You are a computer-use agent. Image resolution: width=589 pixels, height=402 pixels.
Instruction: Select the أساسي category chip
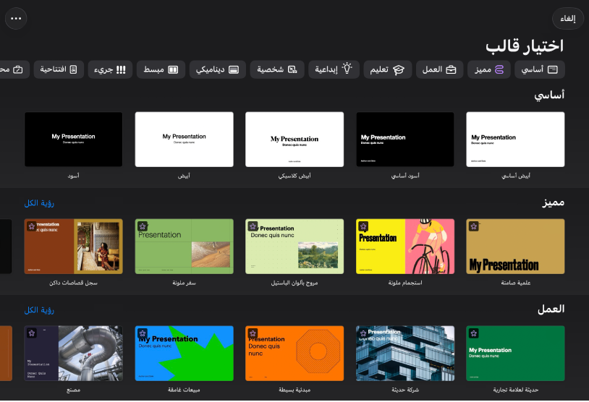(x=539, y=69)
